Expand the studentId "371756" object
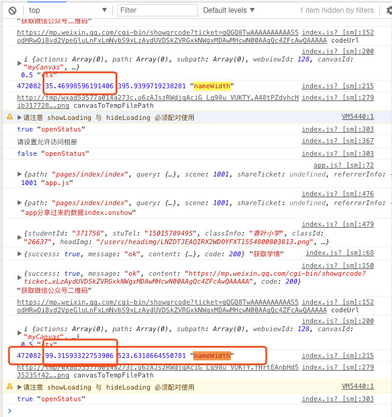 [19, 237]
